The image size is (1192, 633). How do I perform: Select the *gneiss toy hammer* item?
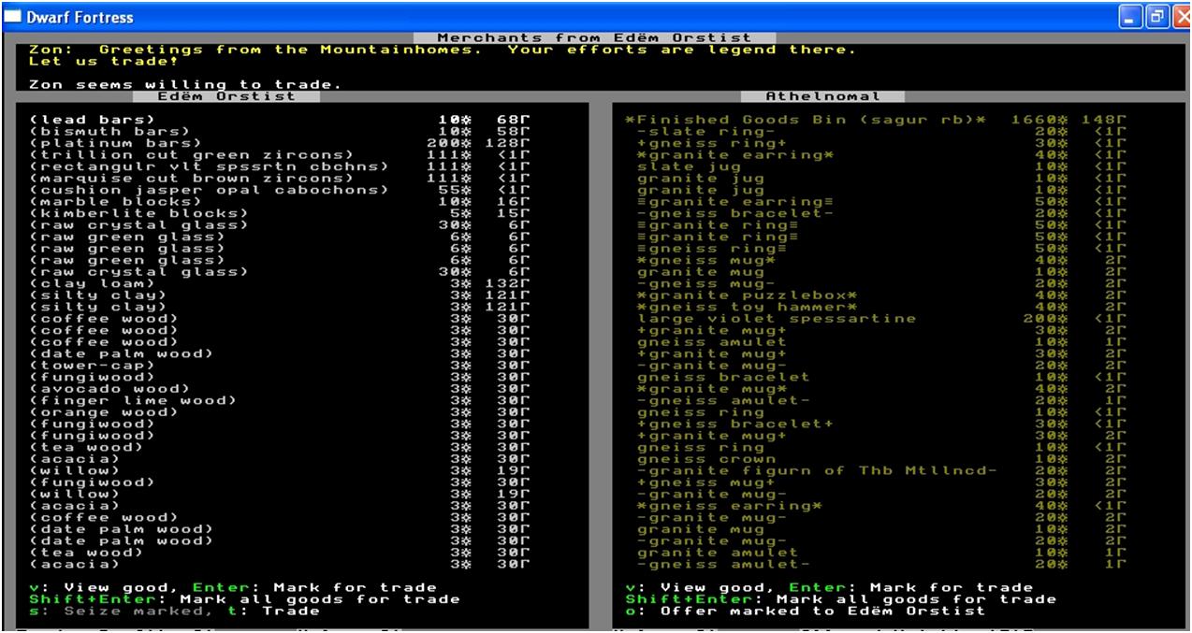click(x=747, y=307)
